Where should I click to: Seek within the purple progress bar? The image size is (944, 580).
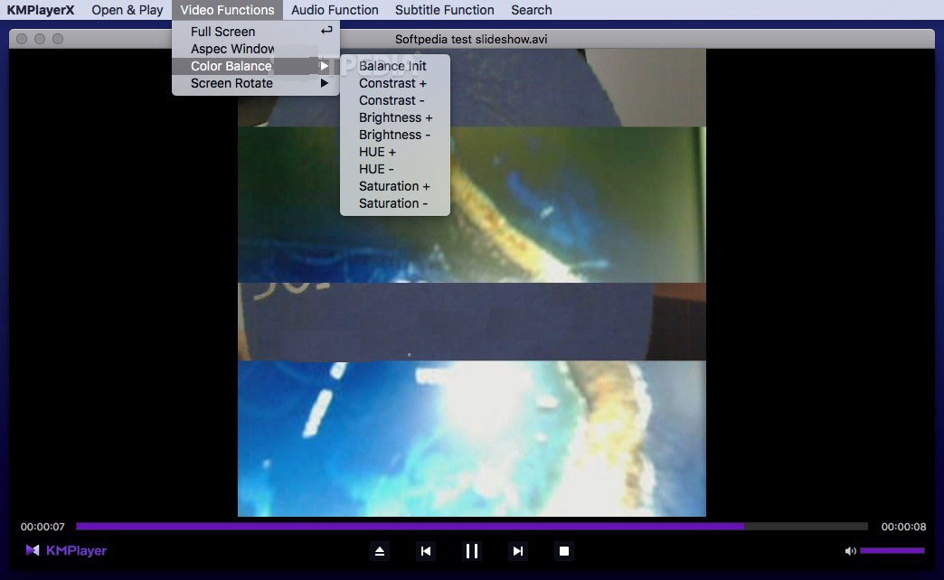coord(471,527)
